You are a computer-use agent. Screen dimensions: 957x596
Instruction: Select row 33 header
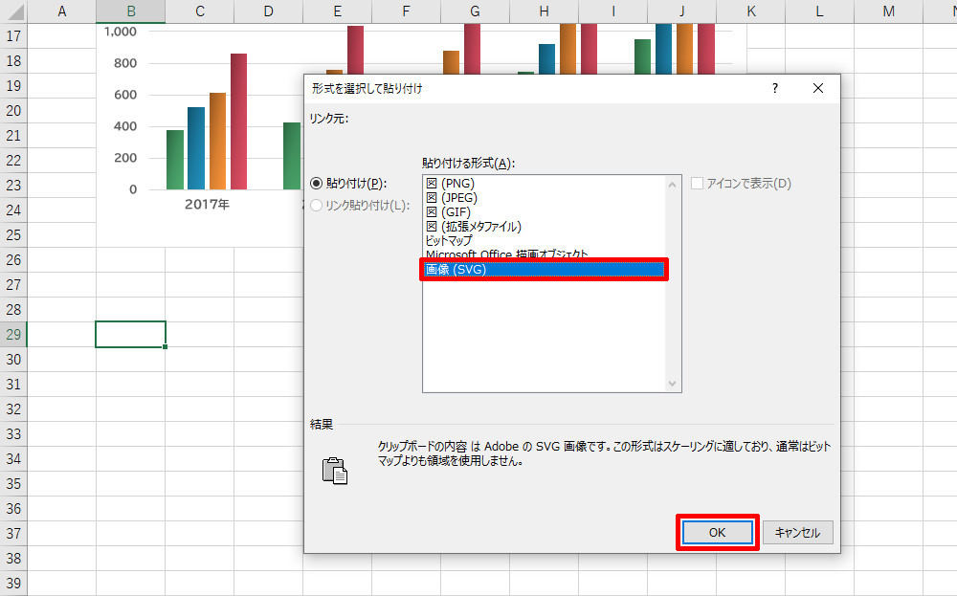13,433
